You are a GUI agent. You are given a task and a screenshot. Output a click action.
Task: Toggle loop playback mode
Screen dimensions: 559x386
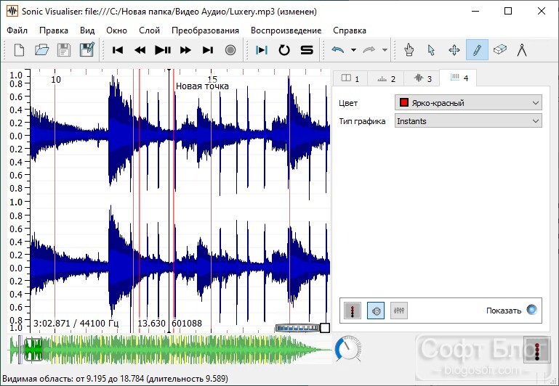284,50
